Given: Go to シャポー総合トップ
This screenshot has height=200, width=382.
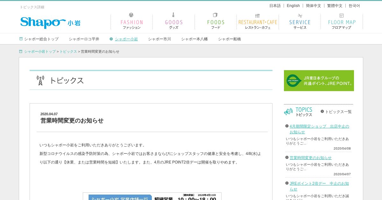Looking at the screenshot, I should point(41,39).
